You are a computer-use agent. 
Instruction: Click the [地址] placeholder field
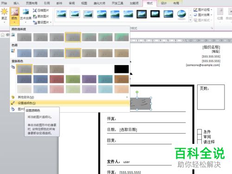[x=216, y=52]
